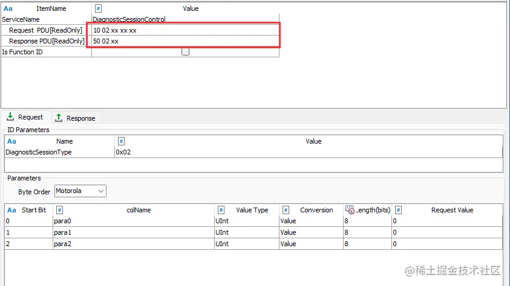Click the Conversion cell of para0

(311, 221)
